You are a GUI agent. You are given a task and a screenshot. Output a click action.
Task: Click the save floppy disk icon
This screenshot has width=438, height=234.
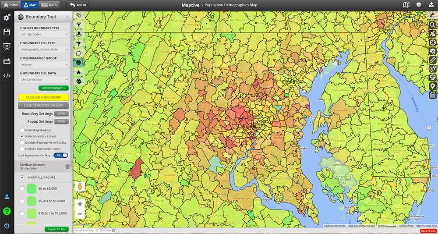pos(7,32)
